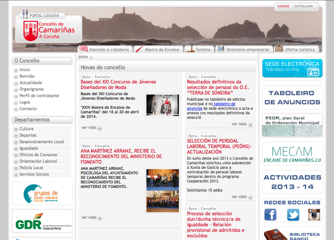View the Ministerio de Fomento ceremony photo
The width and height of the screenshot is (334, 240).
pos(163,191)
